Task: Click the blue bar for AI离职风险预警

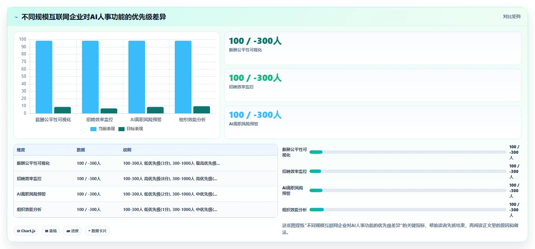Action: (137, 77)
